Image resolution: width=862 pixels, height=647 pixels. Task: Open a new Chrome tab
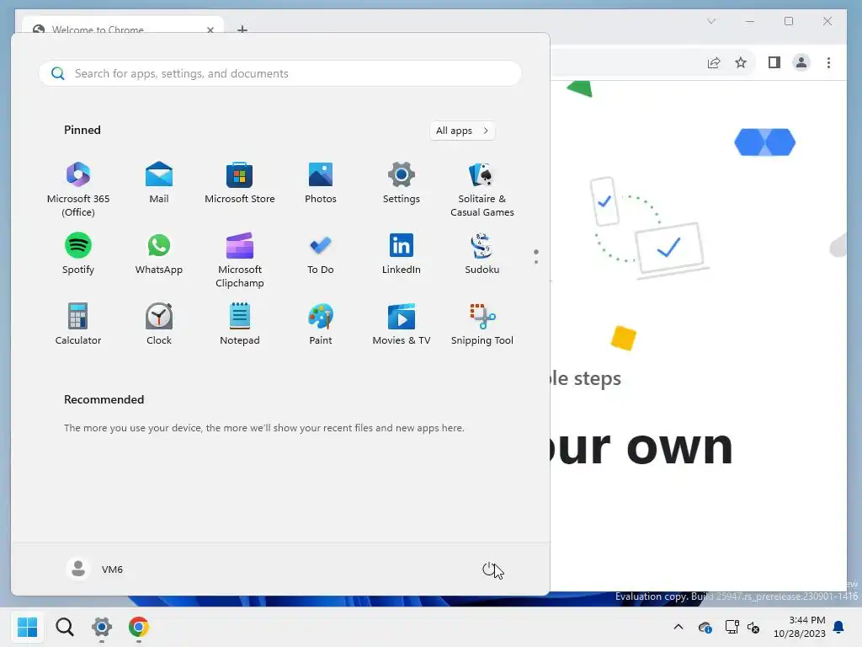coord(242,29)
